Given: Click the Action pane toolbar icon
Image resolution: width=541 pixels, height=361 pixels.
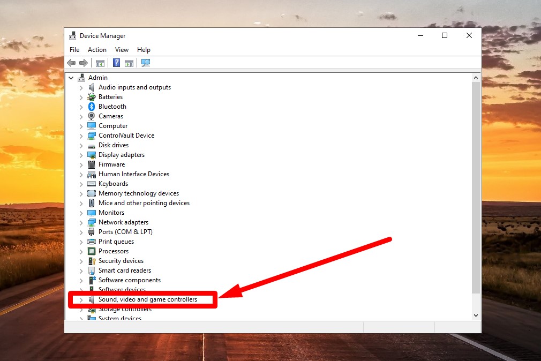Looking at the screenshot, I should coord(129,63).
